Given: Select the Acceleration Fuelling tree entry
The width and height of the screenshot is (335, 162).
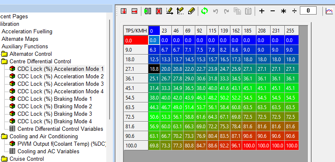Looking at the screenshot, I should [27, 32].
